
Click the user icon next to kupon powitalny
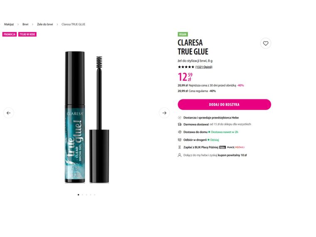point(180,155)
